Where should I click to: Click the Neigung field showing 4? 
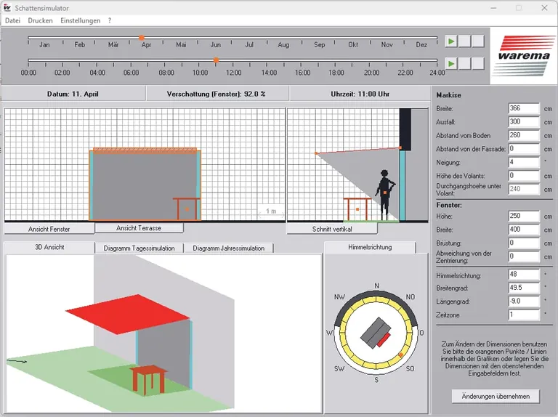524,162
